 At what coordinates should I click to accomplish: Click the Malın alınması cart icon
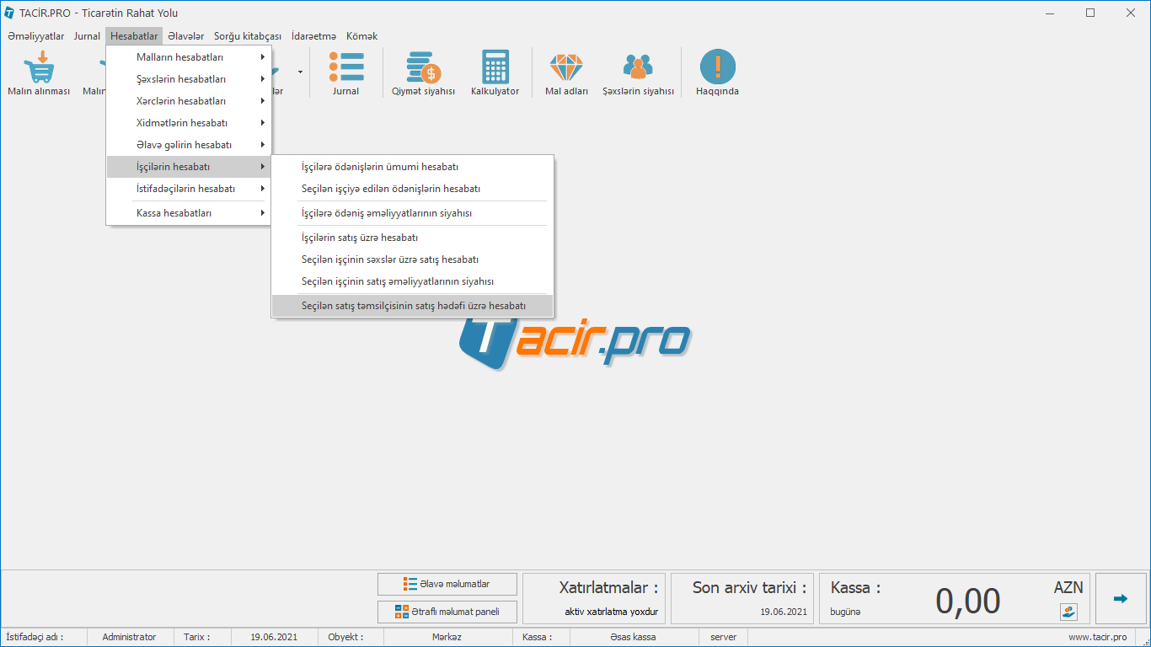pos(39,67)
